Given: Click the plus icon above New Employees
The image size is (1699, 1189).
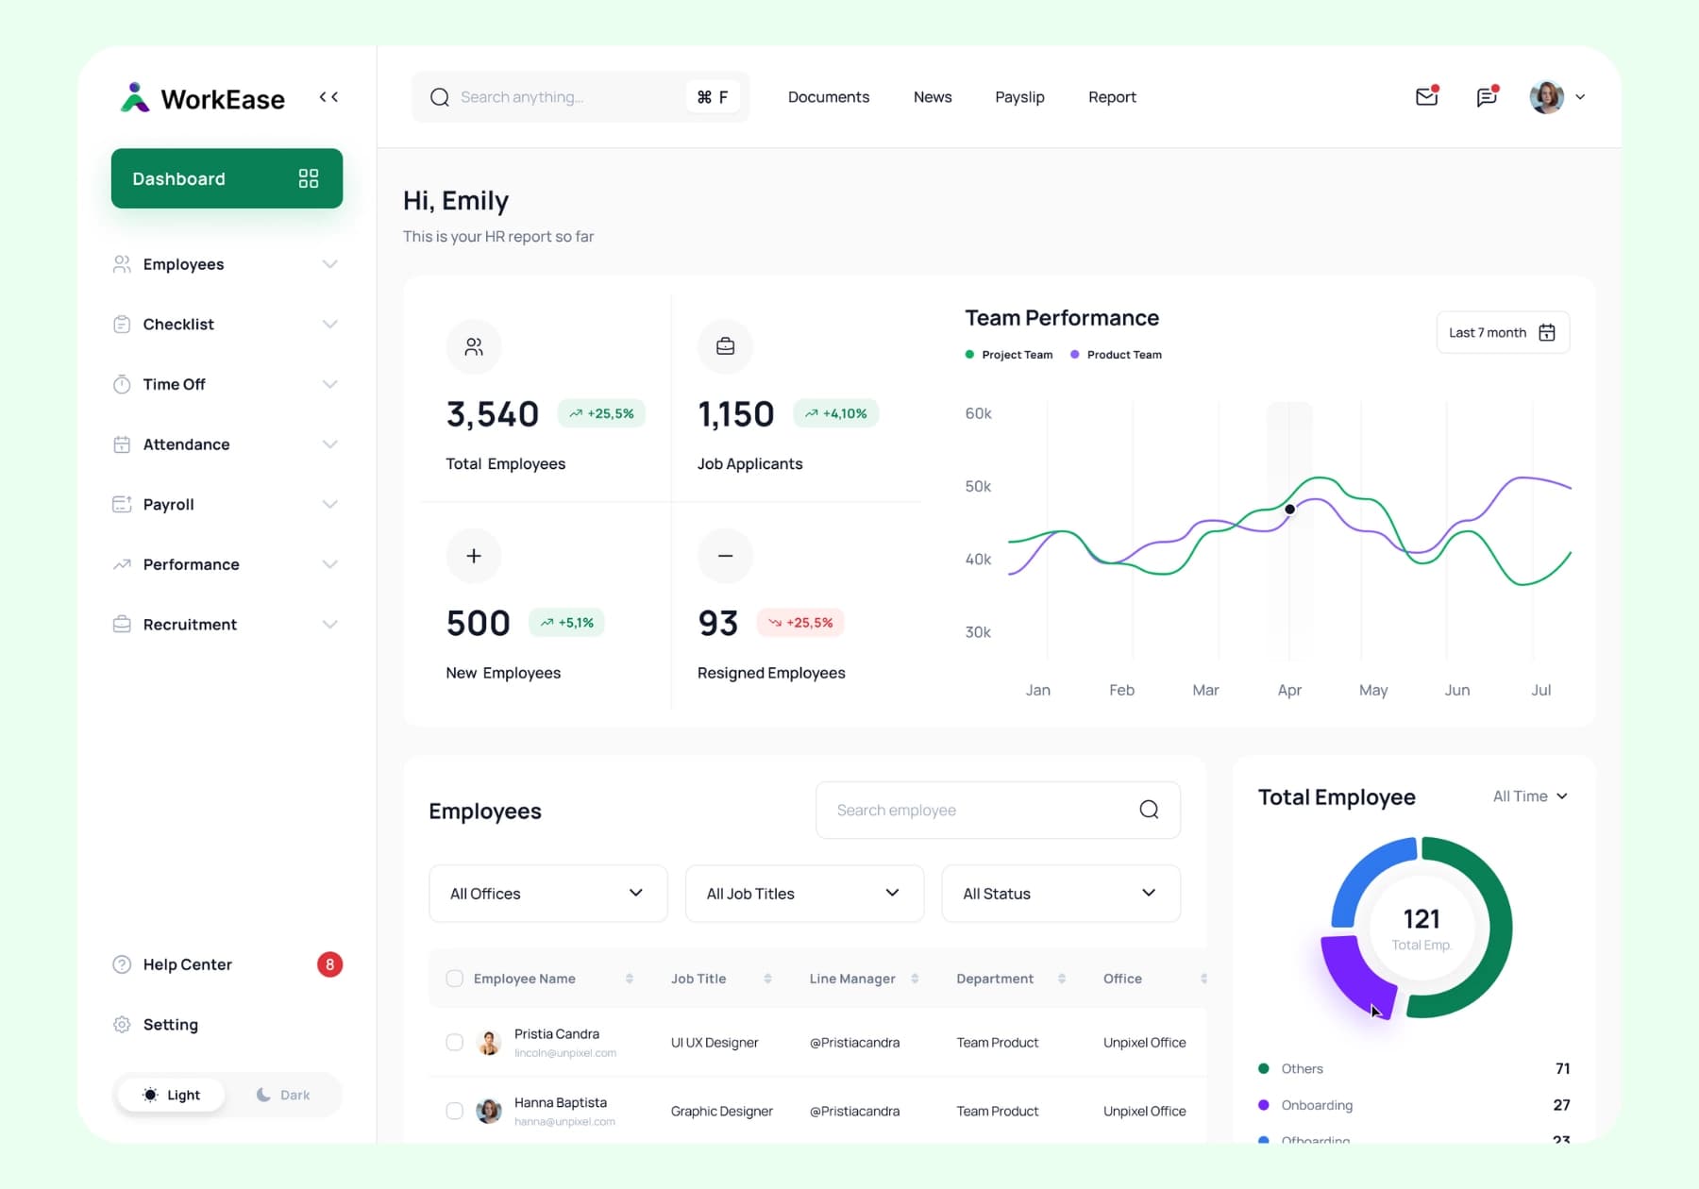Looking at the screenshot, I should (474, 556).
